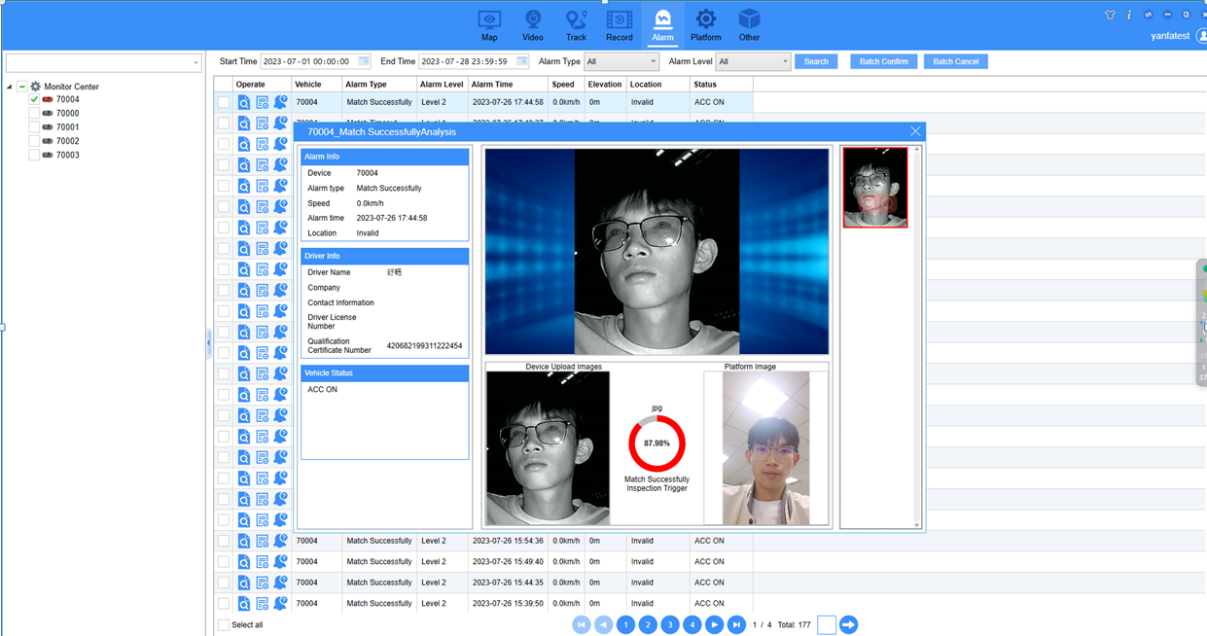Viewport: 1207px width, 636px height.
Task: Go to page 3
Action: point(669,624)
